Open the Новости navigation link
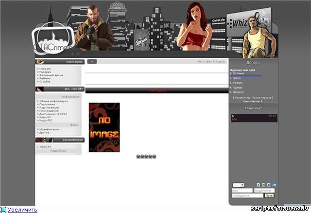The width and height of the screenshot is (311, 213). (x=45, y=69)
